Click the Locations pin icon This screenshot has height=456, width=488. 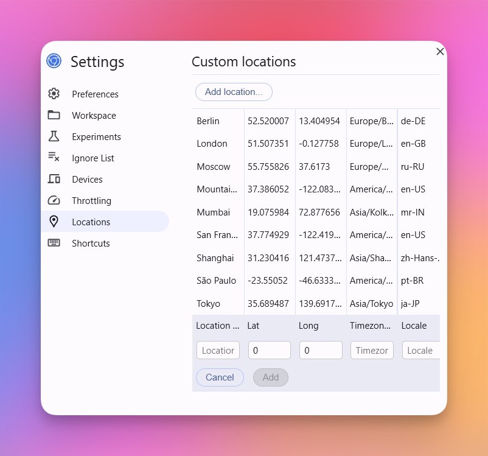pyautogui.click(x=54, y=222)
